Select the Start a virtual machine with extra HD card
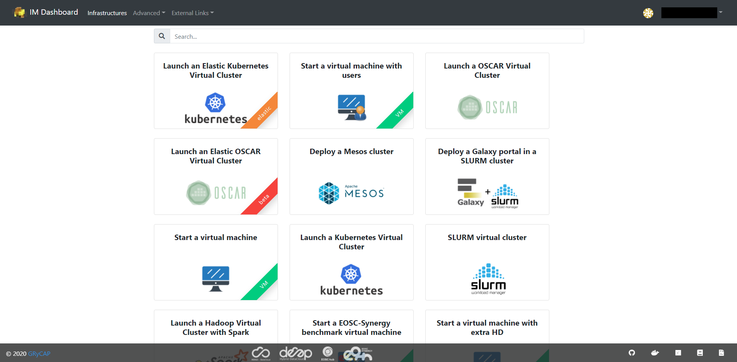737x362 pixels. click(x=487, y=328)
